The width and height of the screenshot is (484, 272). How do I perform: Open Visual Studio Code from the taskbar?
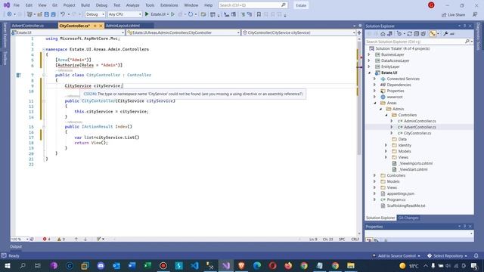[194, 265]
